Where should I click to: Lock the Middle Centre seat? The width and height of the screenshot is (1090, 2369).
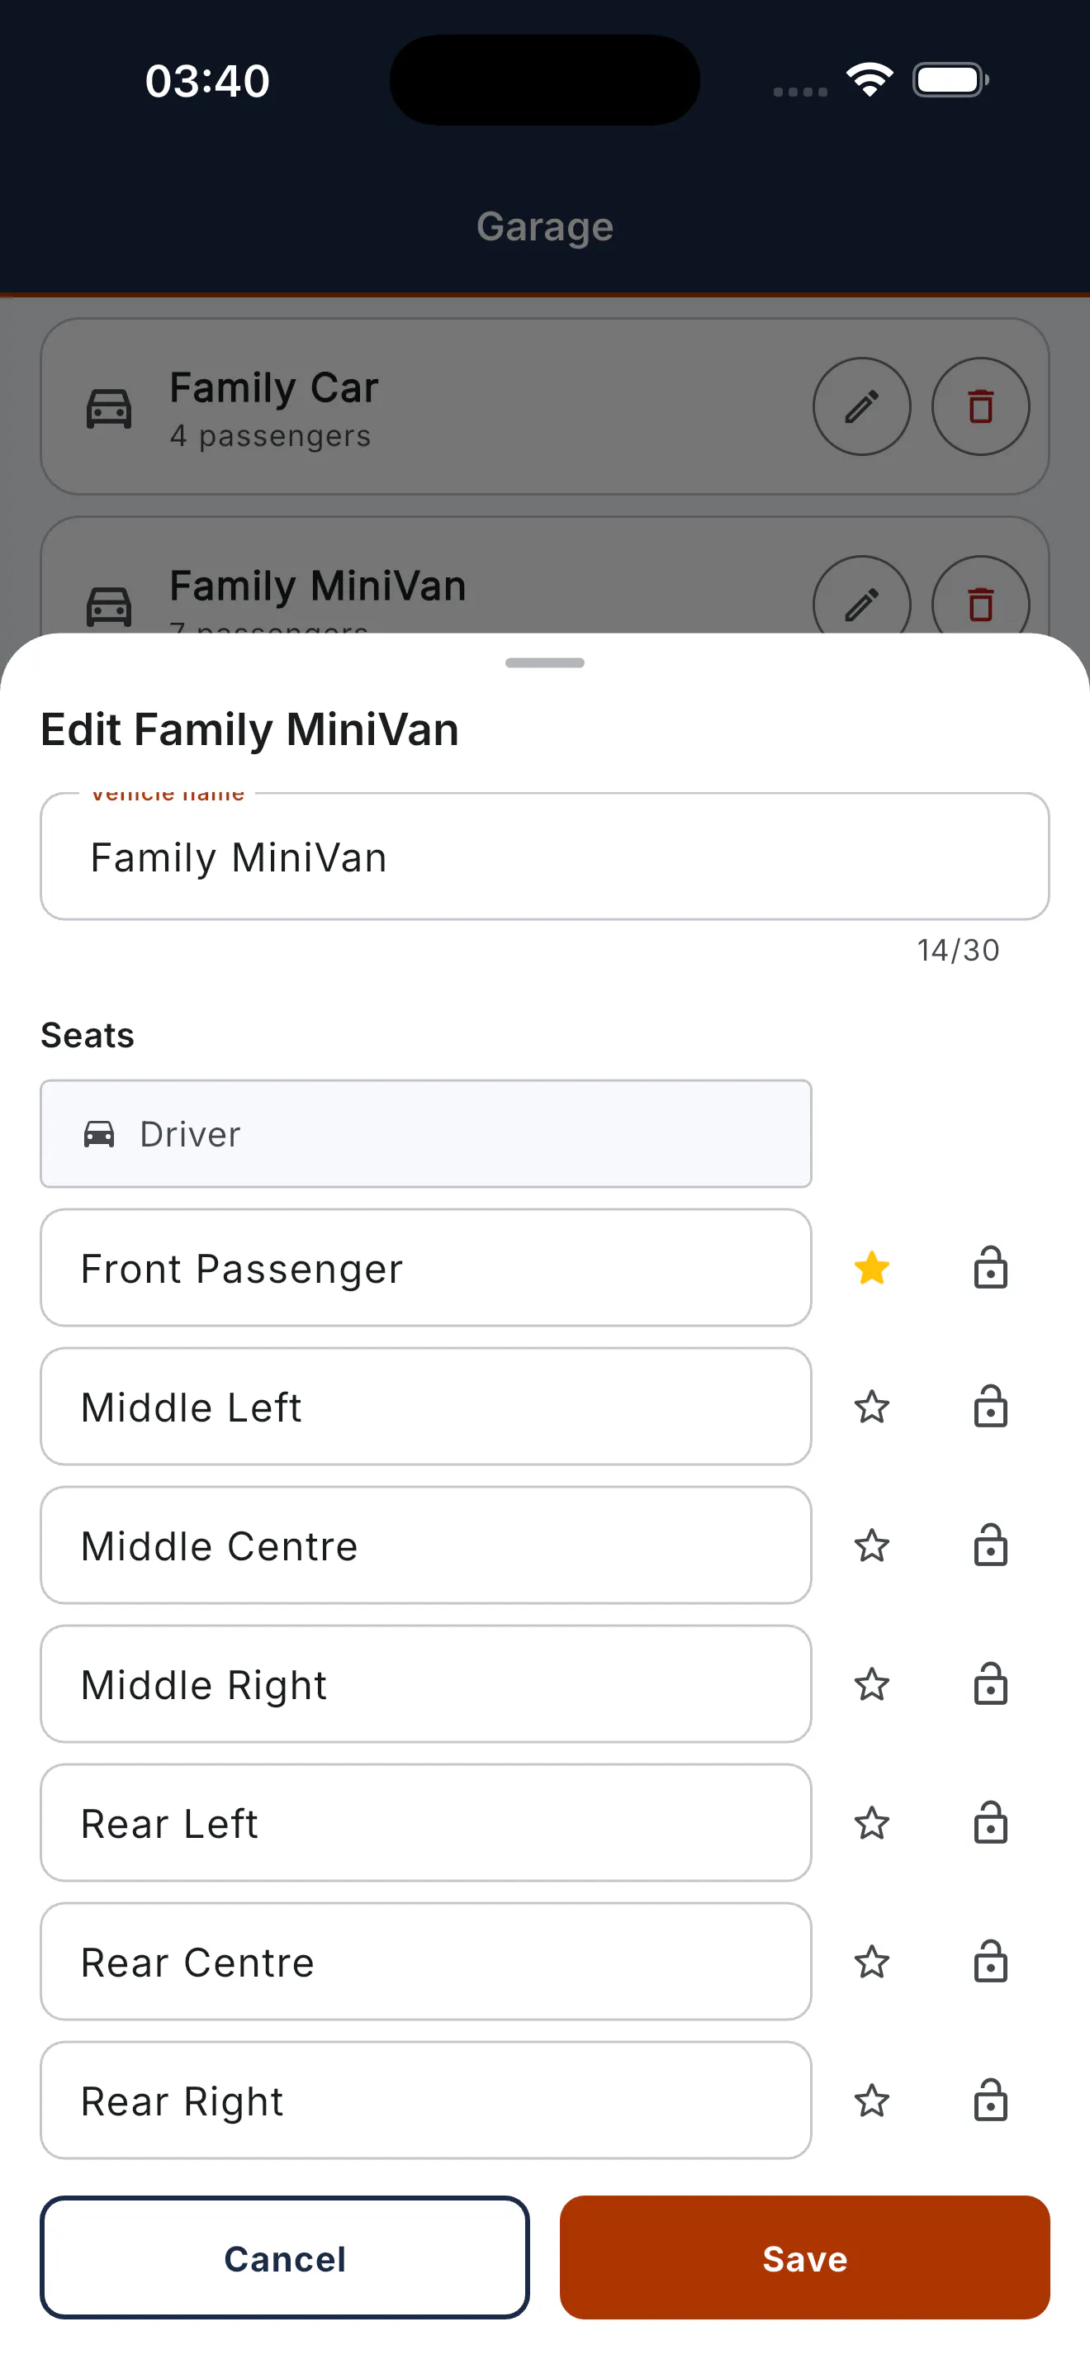pos(990,1546)
